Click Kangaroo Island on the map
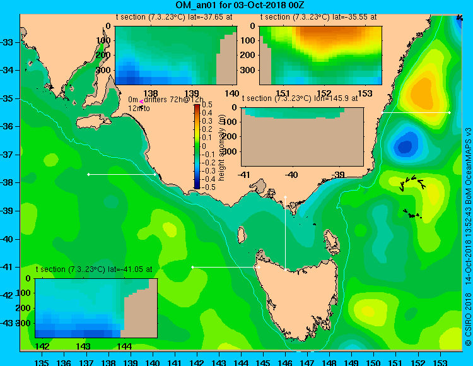 pyautogui.click(x=93, y=123)
